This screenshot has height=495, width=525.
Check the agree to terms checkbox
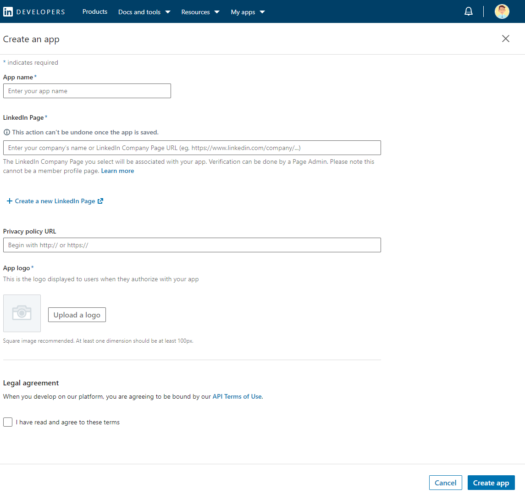(x=8, y=422)
